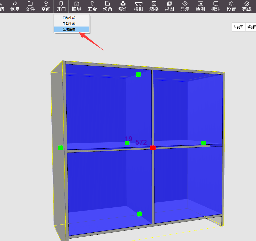Toggle the 爆炸 (explode) view icon

[x=123, y=6]
